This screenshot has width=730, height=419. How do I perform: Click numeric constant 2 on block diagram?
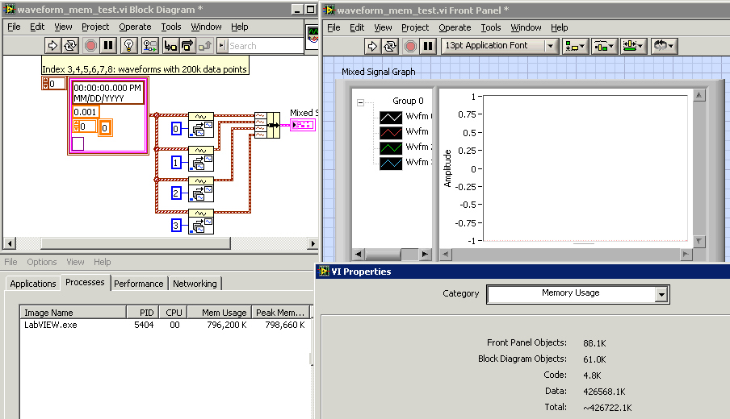[x=175, y=193]
